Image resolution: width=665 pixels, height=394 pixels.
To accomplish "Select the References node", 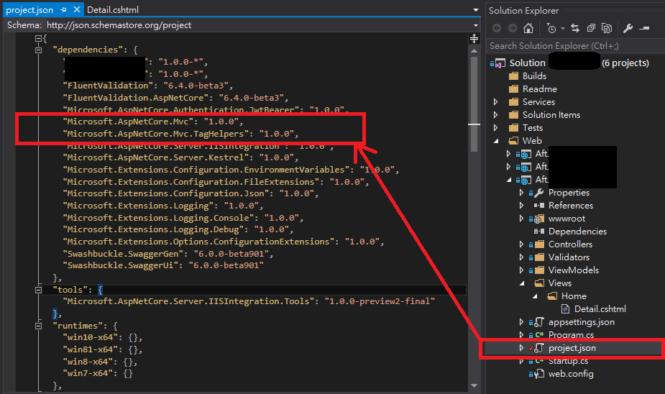I will click(570, 206).
